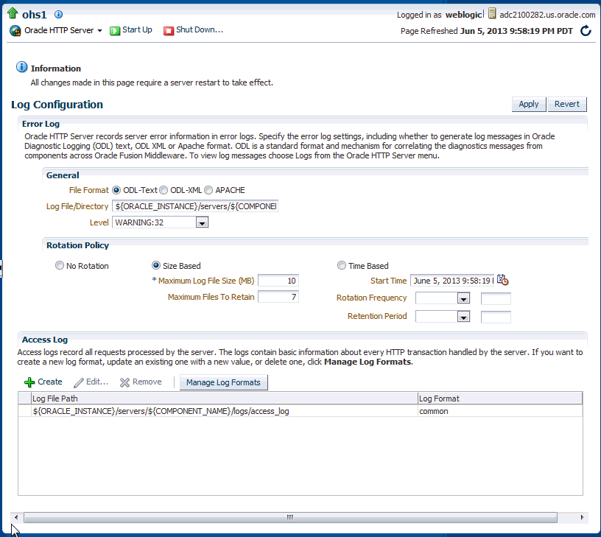Open the information icon next to ohs1
The width and height of the screenshot is (601, 537).
58,15
